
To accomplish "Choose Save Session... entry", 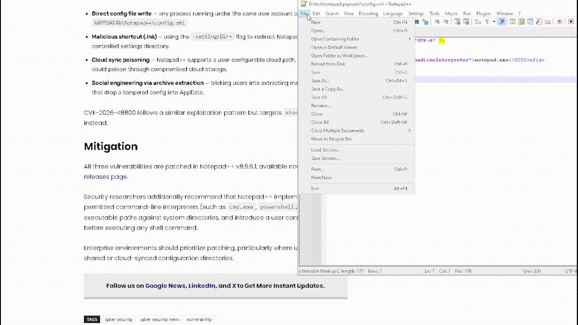I will (x=356, y=158).
